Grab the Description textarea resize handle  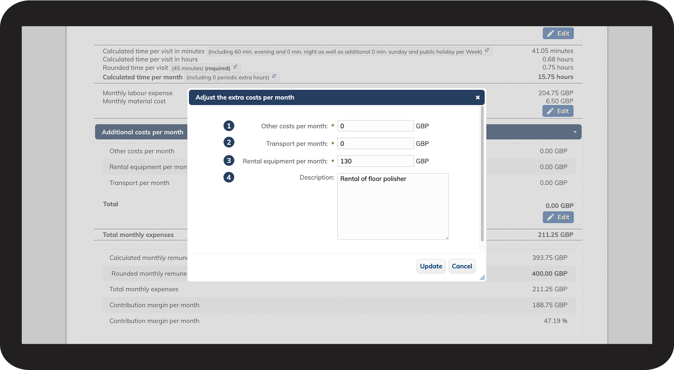(x=447, y=237)
